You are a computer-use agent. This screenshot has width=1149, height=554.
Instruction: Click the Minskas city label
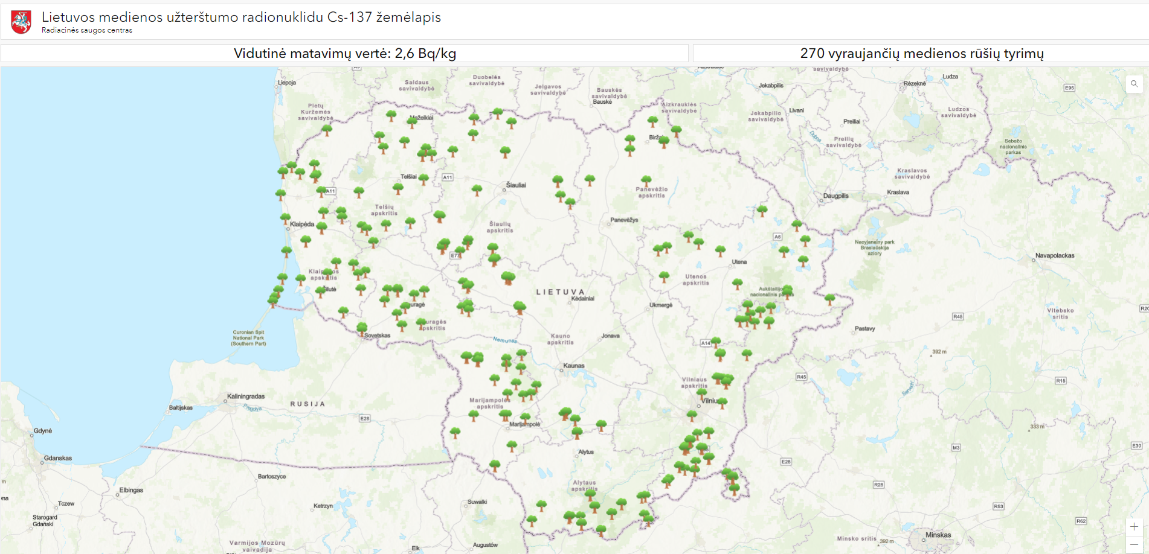[x=938, y=535]
